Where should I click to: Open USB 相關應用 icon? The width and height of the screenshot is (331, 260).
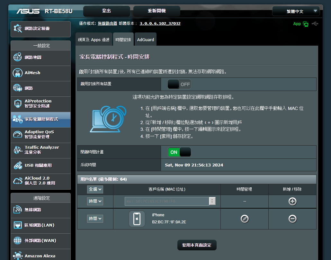click(x=18, y=165)
